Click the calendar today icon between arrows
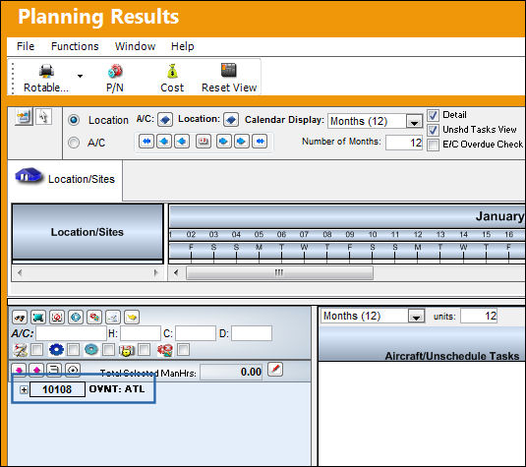The width and height of the screenshot is (526, 467). [204, 142]
